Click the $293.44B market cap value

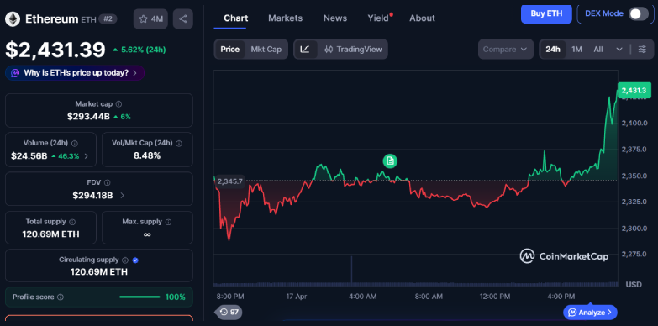click(x=88, y=117)
